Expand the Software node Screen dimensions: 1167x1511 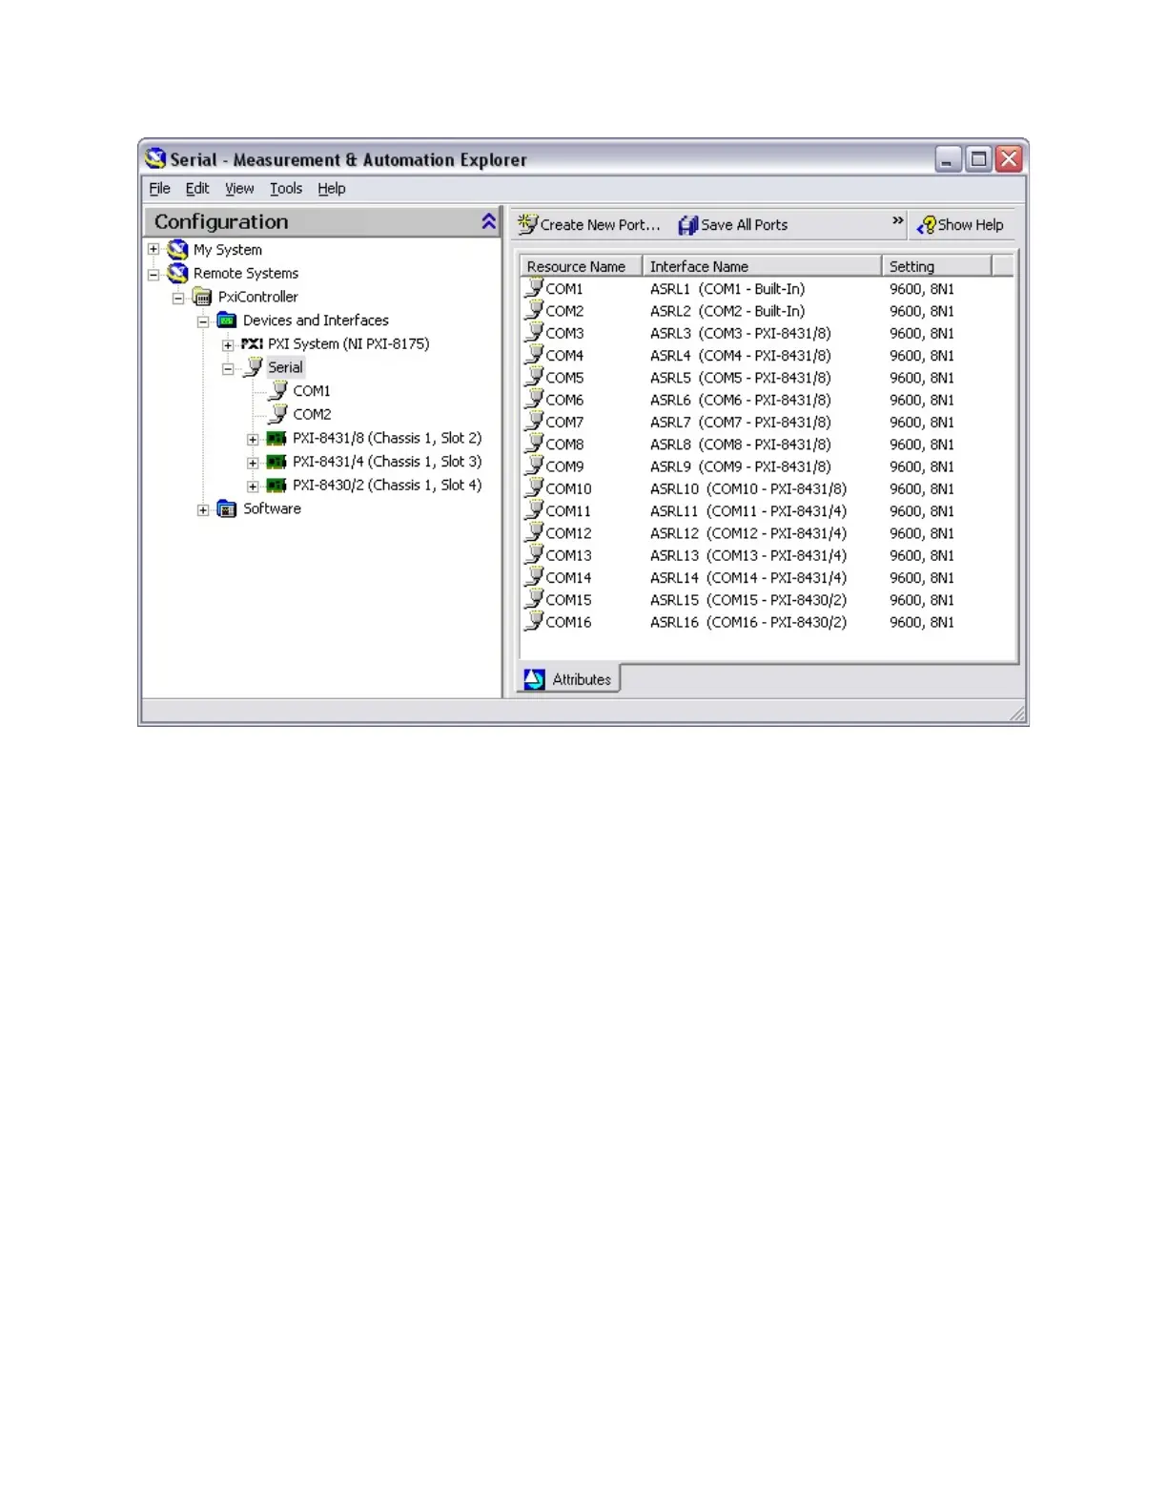coord(203,509)
